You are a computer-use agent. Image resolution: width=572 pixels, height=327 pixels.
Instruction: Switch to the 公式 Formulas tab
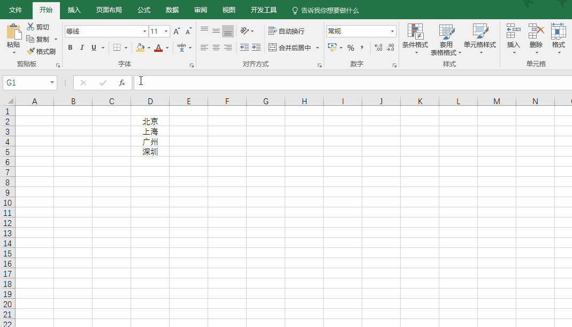pos(144,10)
